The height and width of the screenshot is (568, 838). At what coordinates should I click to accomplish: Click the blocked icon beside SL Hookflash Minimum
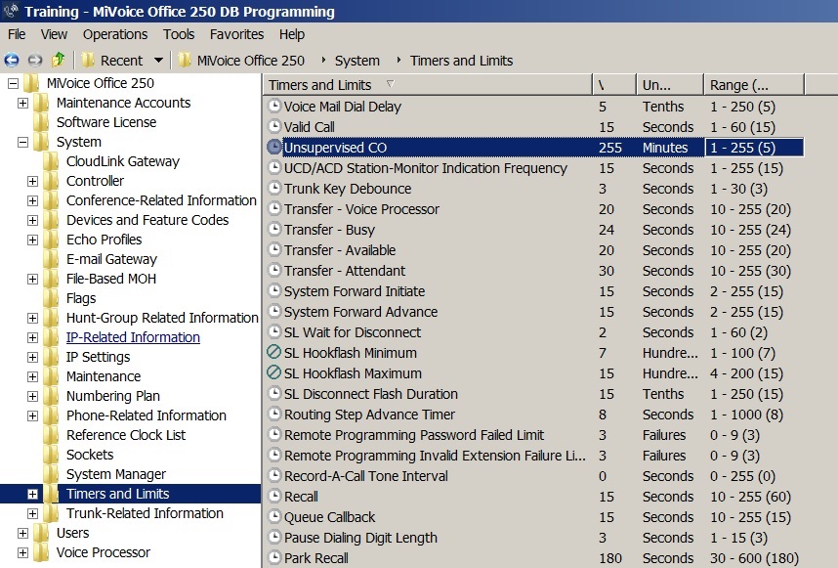click(274, 353)
